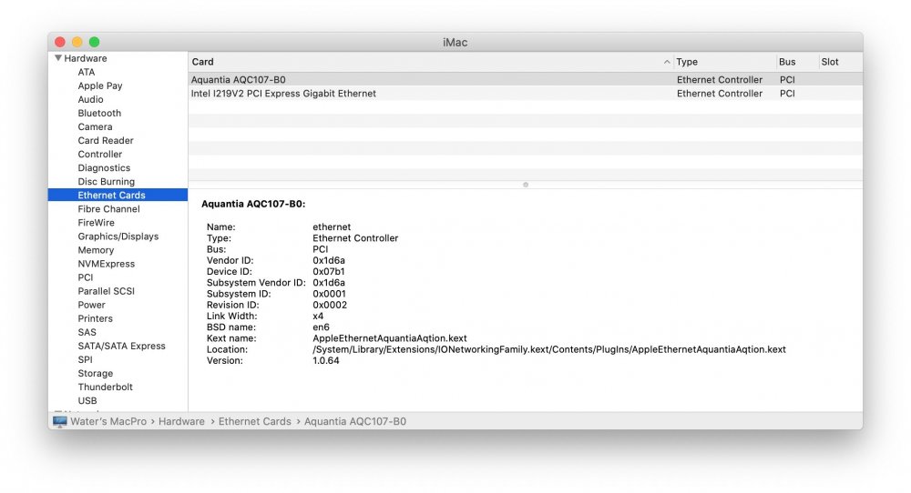Grab the split pane divider handle dot
The image size is (911, 493).
point(526,185)
